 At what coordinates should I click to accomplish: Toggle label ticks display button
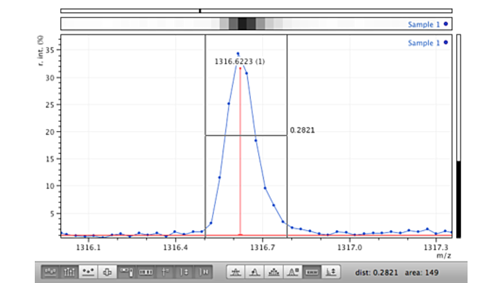(69, 272)
